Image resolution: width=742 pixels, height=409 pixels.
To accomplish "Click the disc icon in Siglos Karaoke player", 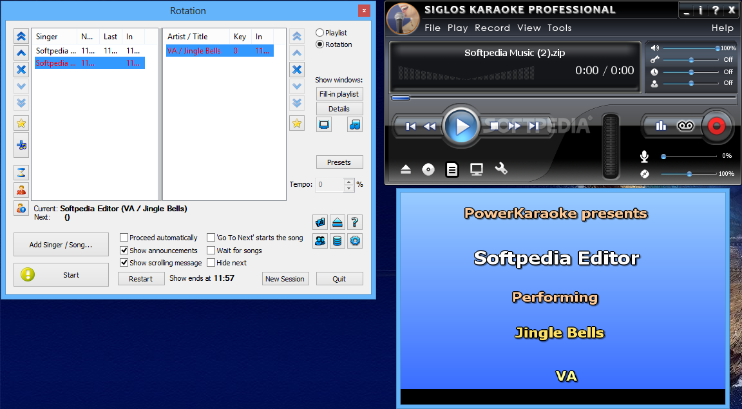I will point(428,169).
